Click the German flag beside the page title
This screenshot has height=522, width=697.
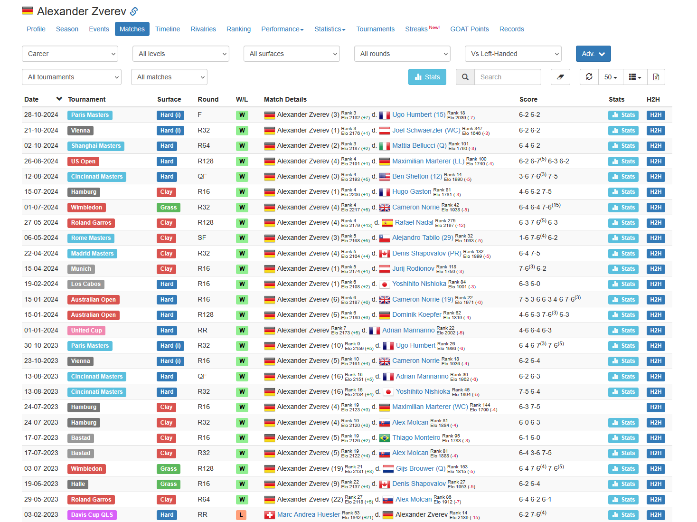28,11
